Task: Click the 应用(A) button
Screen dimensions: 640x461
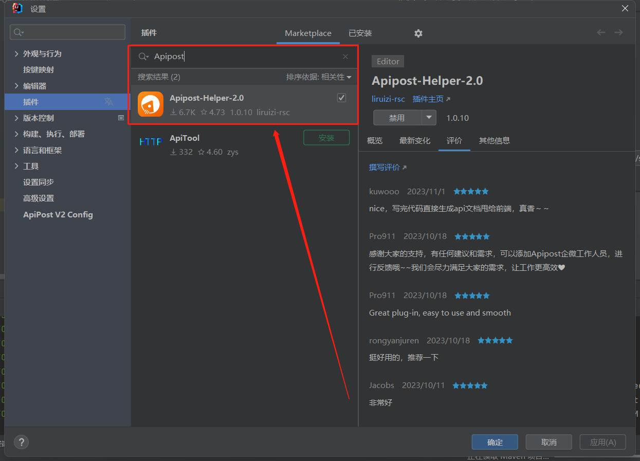Action: [603, 442]
